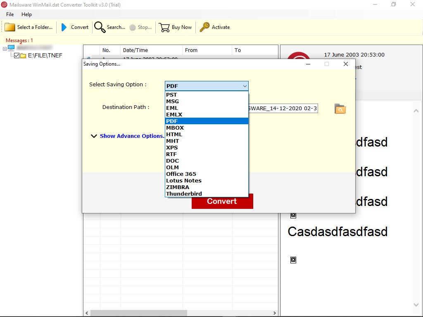Open the Select Saving Option combo box
423x317 pixels.
point(207,86)
